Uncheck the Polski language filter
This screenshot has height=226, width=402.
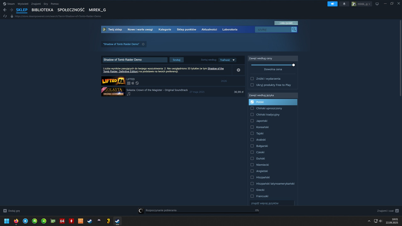[x=252, y=102]
